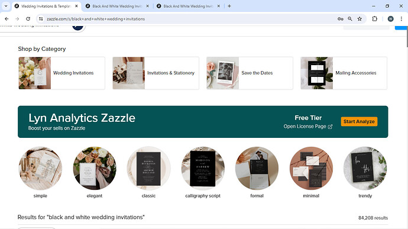Select the minimal style circle thumbnail

(311, 168)
